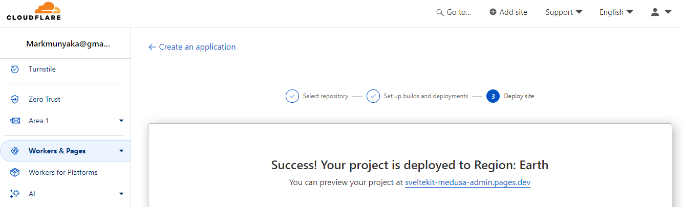Click the Workers for Platforms cube icon
The image size is (683, 207).
click(15, 172)
